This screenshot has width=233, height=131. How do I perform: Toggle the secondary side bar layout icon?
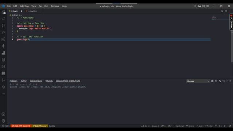coord(204,6)
